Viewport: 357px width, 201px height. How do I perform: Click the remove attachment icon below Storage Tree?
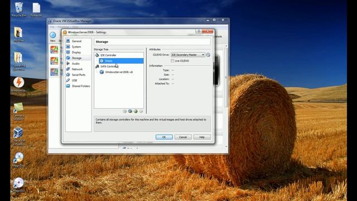click(x=141, y=111)
